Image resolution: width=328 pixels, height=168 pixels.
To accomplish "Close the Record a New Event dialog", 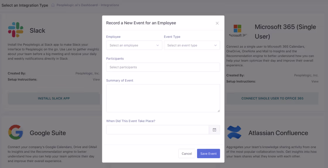I will pos(217,23).
